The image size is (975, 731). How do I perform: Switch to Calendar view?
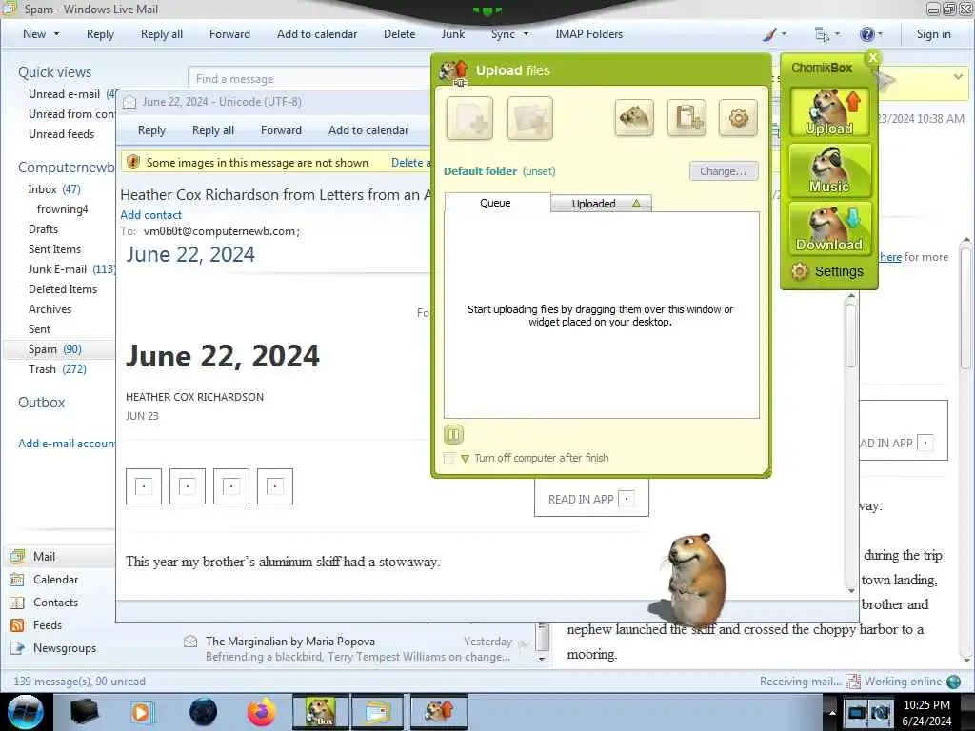(55, 580)
